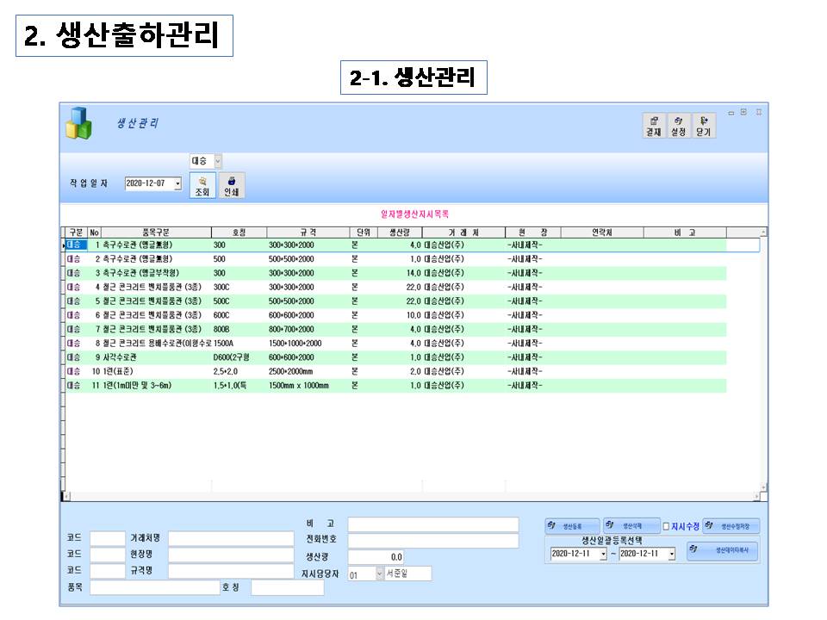Select row 7 with 호칭 800B
The image size is (827, 620).
click(x=395, y=330)
